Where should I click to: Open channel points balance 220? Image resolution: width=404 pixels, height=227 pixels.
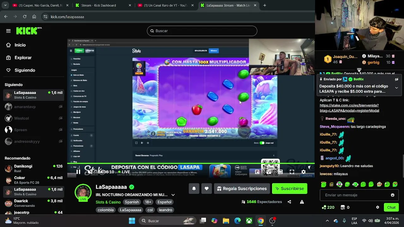(x=328, y=207)
